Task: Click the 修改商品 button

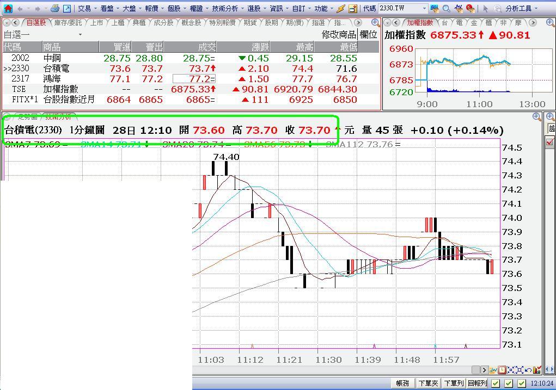Action: (339, 35)
